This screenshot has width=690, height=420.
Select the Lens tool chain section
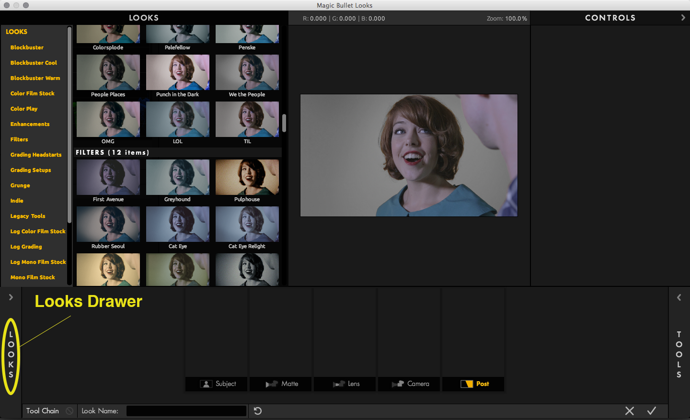345,384
